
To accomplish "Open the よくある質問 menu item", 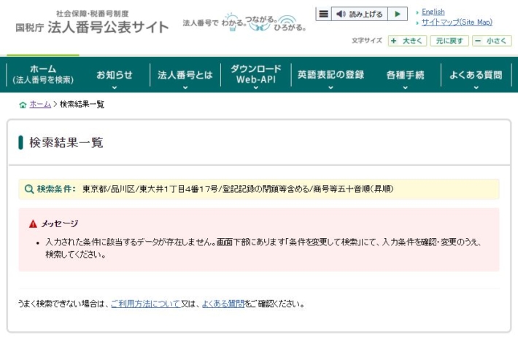I will coord(476,75).
